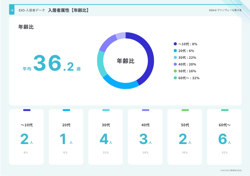Image resolution: width=250 pixels, height=176 pixels.
Task: Click the 60代〜 legend dot
Action: pos(175,78)
